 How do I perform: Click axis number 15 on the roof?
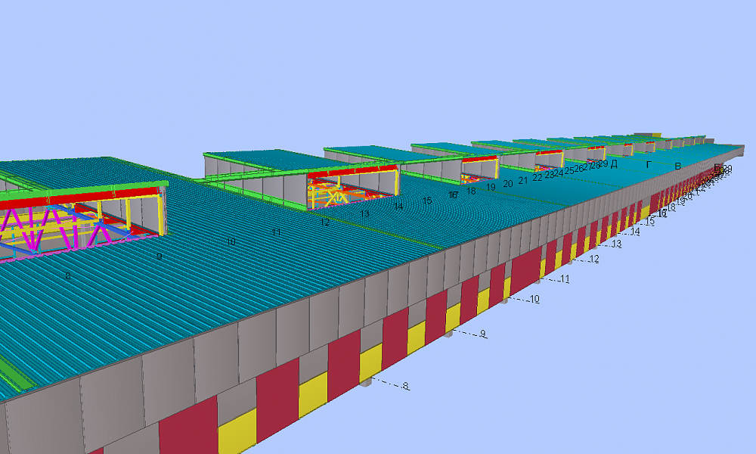coord(427,201)
